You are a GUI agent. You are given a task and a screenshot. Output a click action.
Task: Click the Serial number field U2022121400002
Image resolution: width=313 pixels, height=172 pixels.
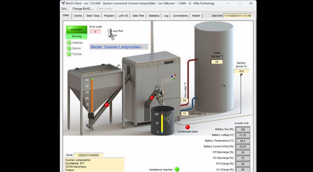88,155
